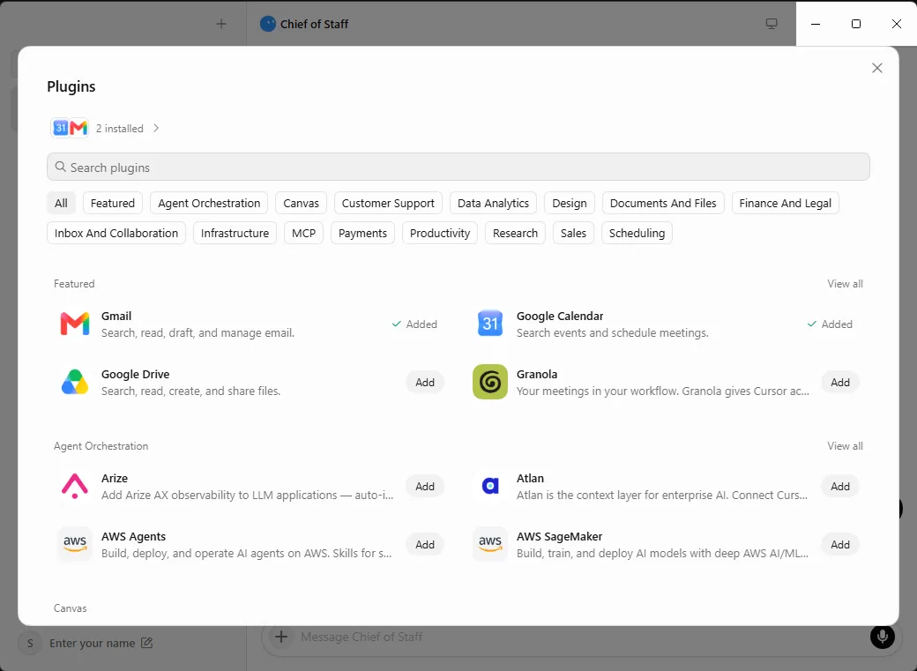917x671 pixels.
Task: Click the edit icon next to Enter your name
Action: click(x=146, y=643)
